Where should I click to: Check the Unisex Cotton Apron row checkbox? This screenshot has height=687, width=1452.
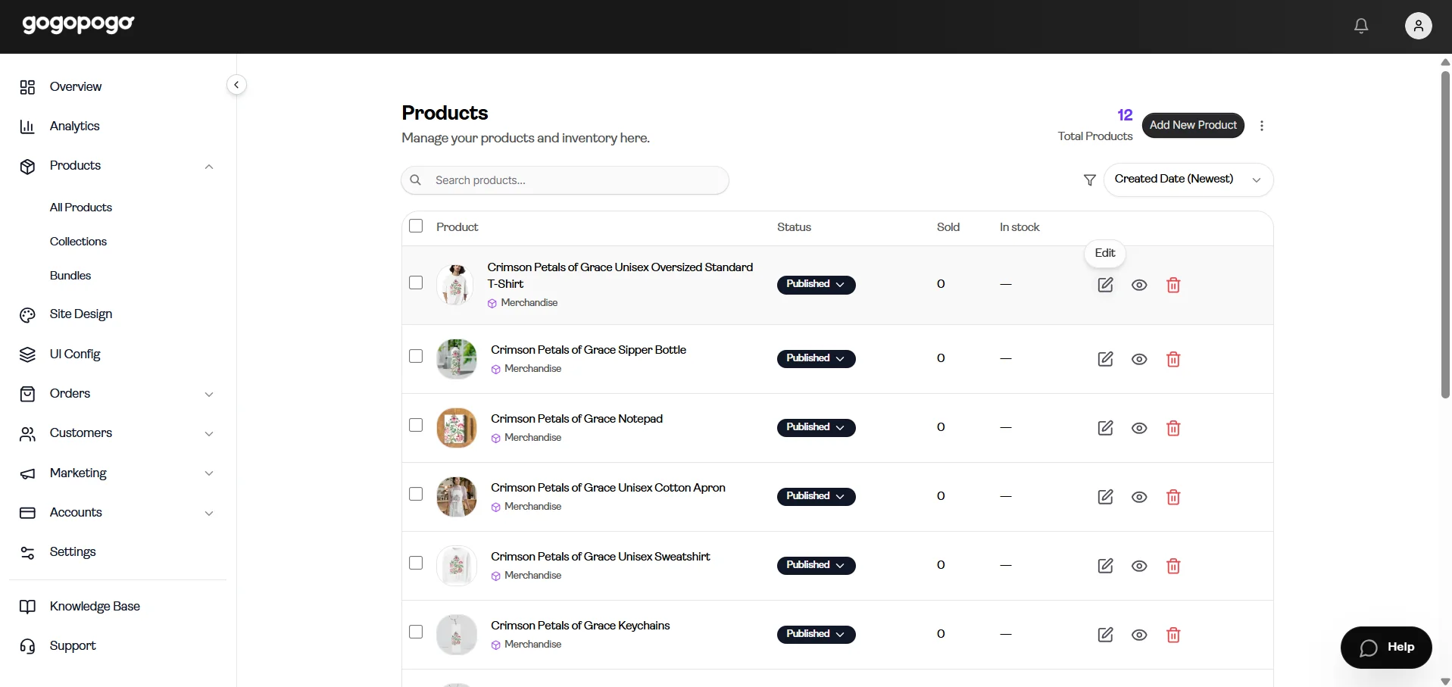(x=416, y=494)
